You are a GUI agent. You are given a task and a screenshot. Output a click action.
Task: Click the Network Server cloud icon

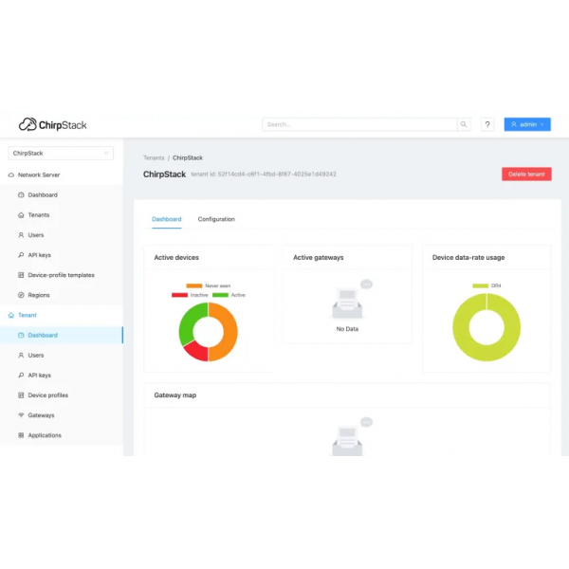pyautogui.click(x=11, y=175)
